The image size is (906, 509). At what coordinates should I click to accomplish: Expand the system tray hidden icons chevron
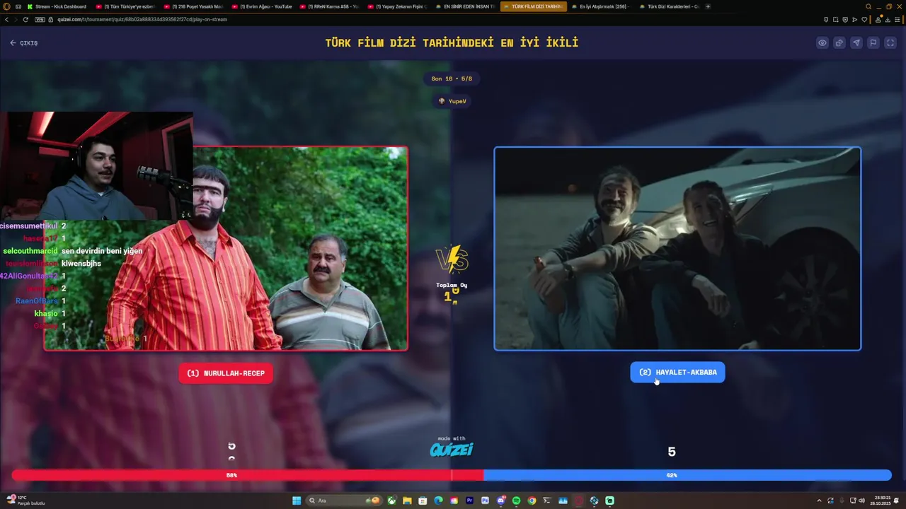coord(819,501)
